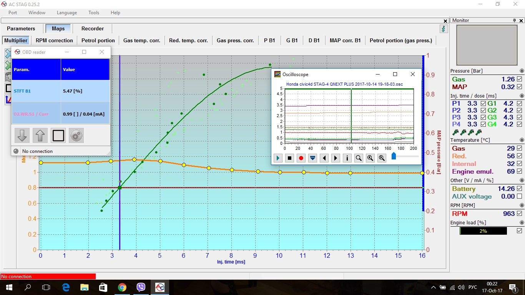Screen dimensions: 525x295
Task: Step oscilloscope back with left arrow
Action: coord(324,158)
